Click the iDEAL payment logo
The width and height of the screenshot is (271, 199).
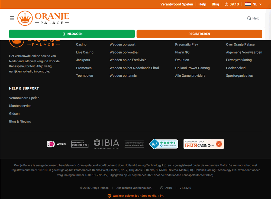(x=51, y=144)
